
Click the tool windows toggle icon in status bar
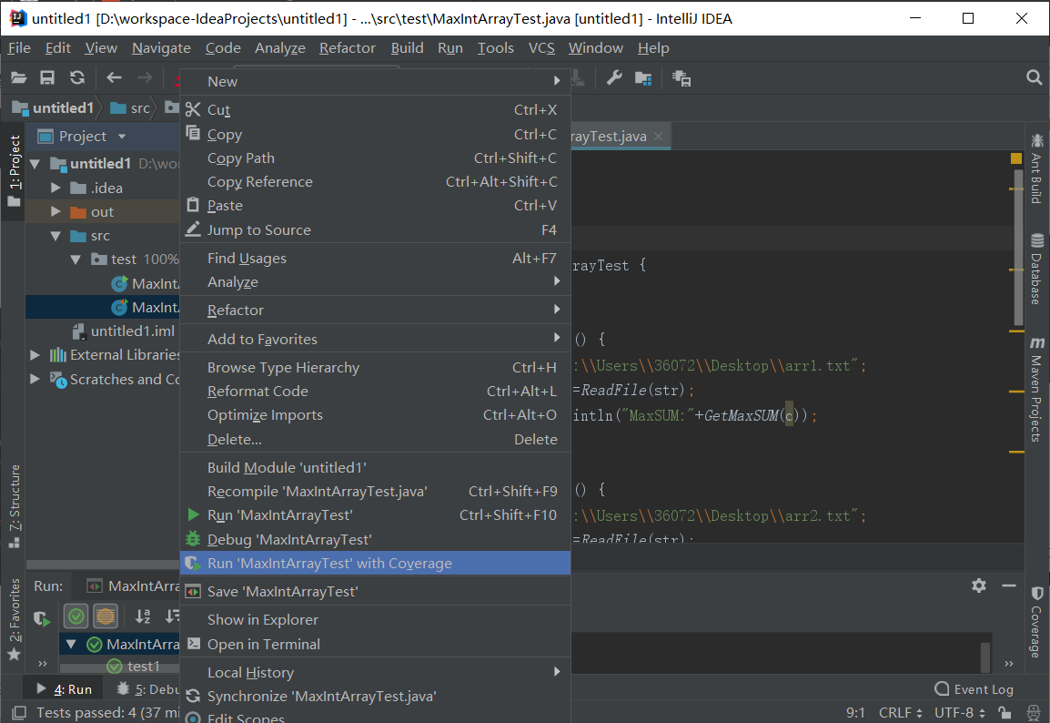tap(19, 712)
